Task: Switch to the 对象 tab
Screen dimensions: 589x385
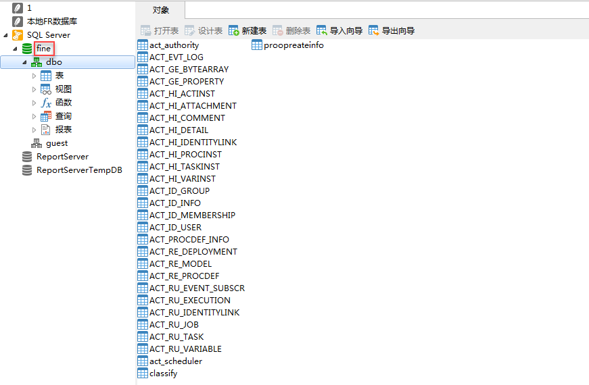Action: click(160, 10)
